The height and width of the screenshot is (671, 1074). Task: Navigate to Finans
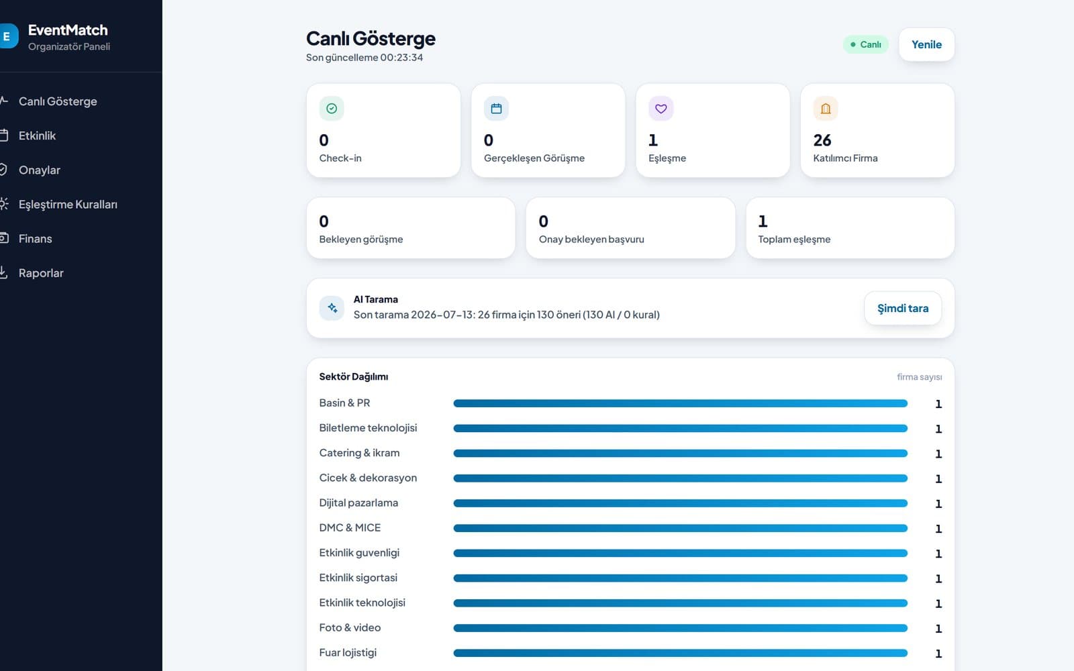(35, 238)
